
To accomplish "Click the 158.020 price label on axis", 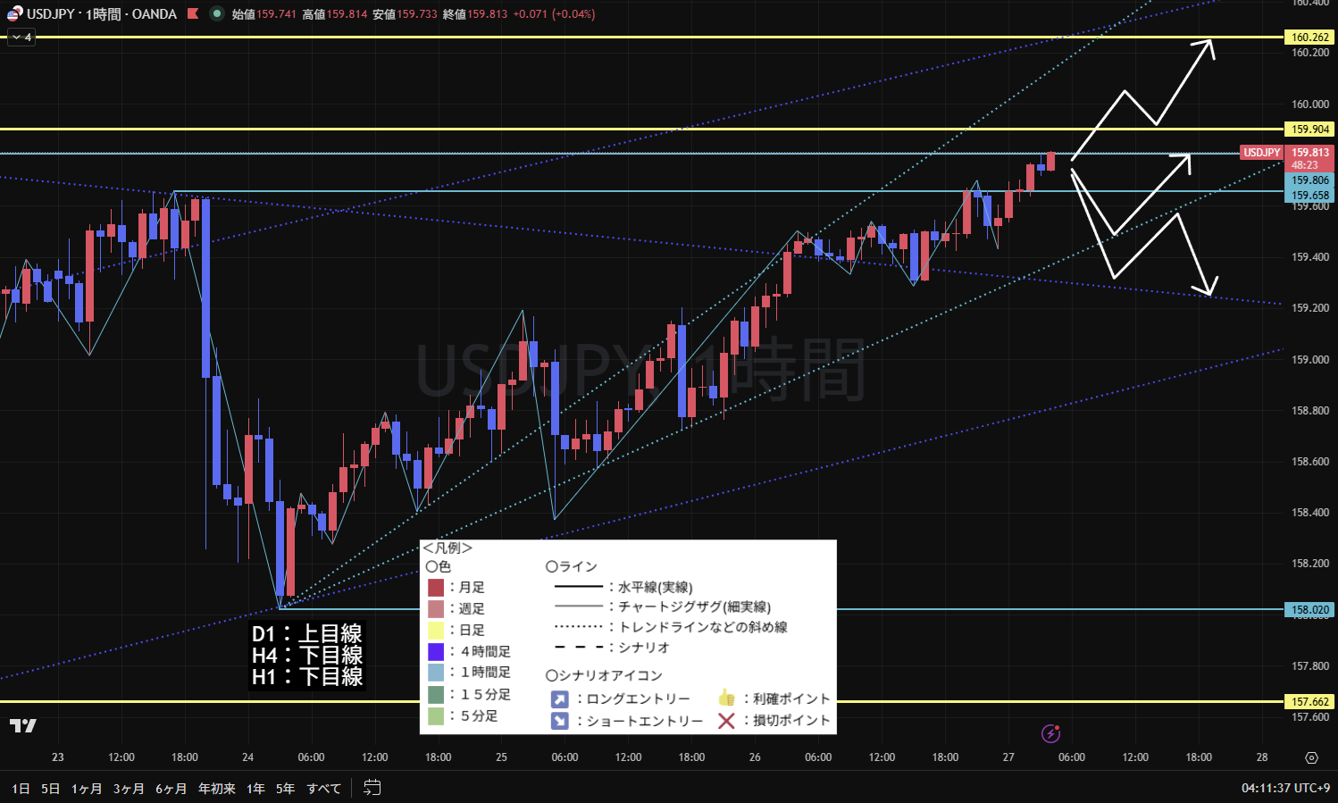I will tap(1310, 610).
